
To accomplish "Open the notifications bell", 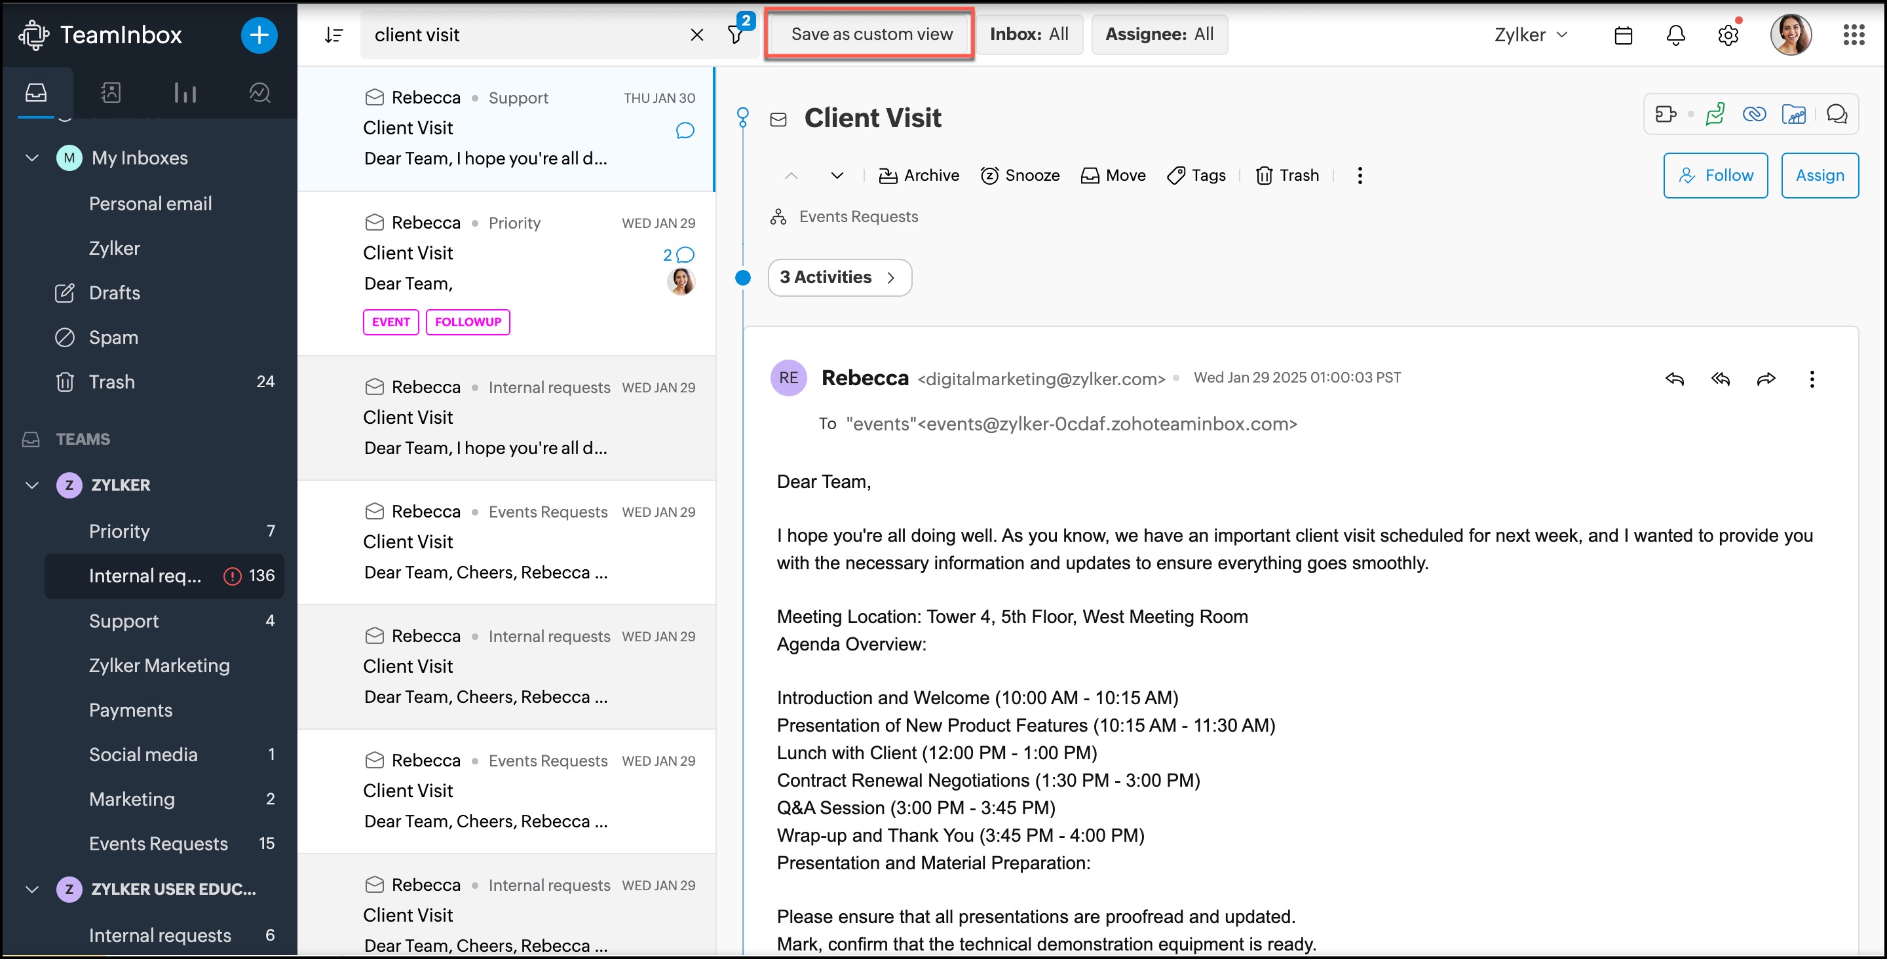I will (1675, 35).
